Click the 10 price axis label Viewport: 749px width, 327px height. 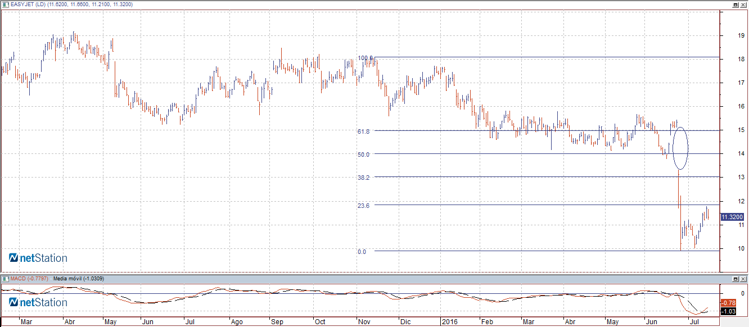pos(741,248)
